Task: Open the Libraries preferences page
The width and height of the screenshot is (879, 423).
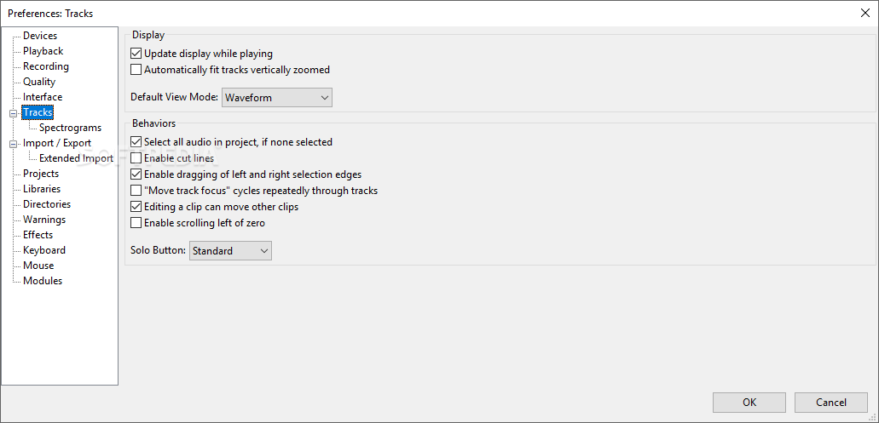Action: click(42, 189)
